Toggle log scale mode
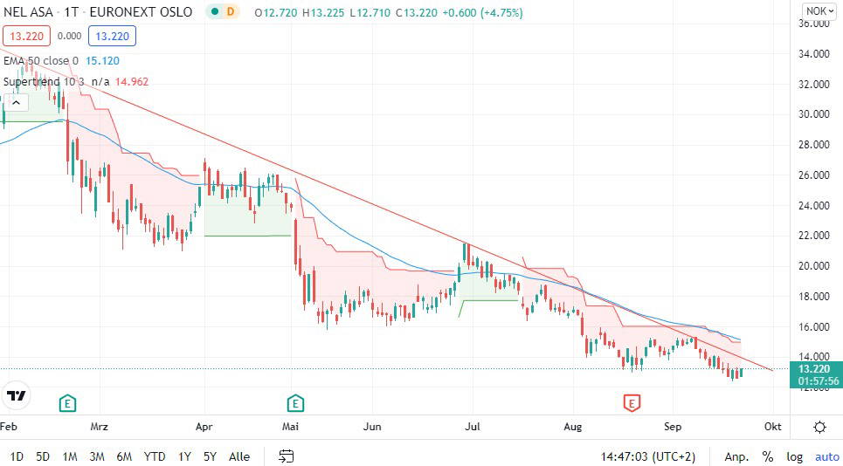This screenshot has width=843, height=466. point(795,457)
